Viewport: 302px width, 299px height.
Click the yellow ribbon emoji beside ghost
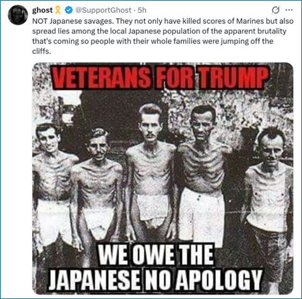coord(58,10)
